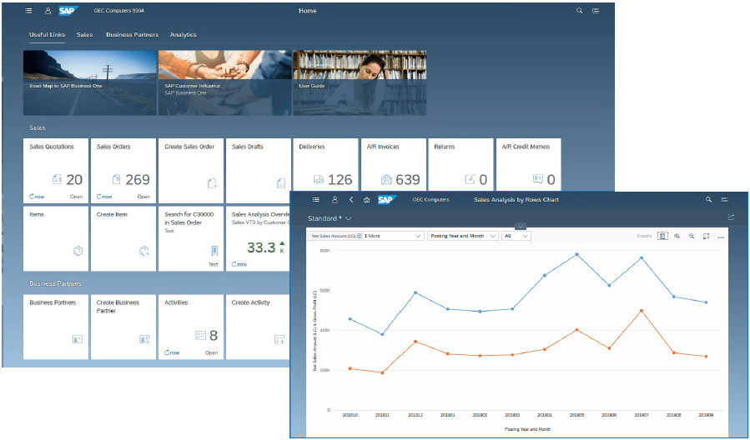Image resolution: width=750 pixels, height=440 pixels.
Task: Open user profile in Sales Analysis window
Action: pyautogui.click(x=335, y=200)
